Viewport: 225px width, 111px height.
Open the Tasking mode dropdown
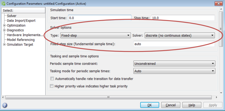[174, 71]
